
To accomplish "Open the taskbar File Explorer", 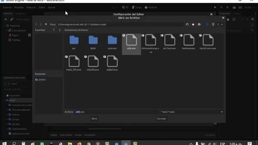I will (x=70, y=143).
